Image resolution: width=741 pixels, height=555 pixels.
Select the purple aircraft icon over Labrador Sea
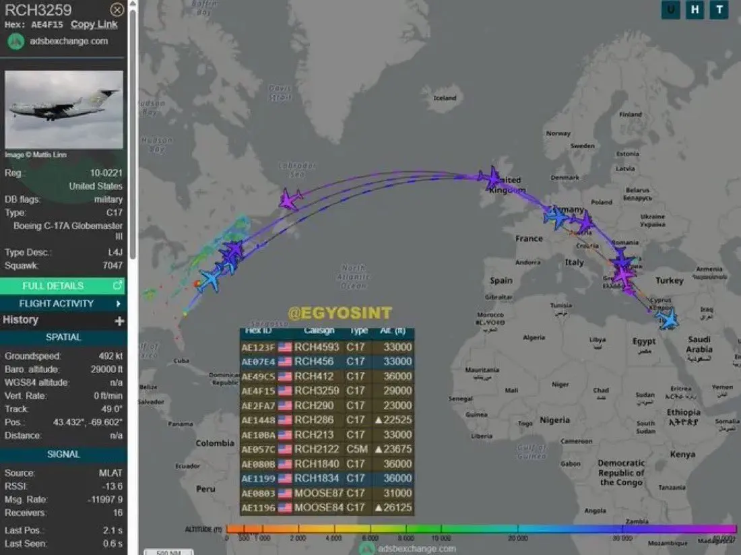click(x=290, y=200)
